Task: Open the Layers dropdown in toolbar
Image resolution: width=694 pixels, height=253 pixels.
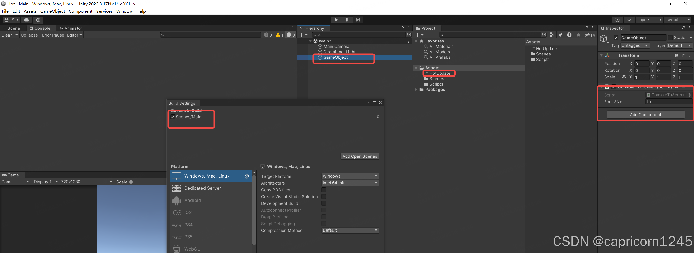Action: pyautogui.click(x=649, y=20)
